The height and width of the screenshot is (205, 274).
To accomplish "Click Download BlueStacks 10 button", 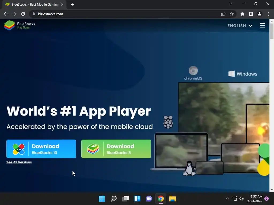I will 41,149.
